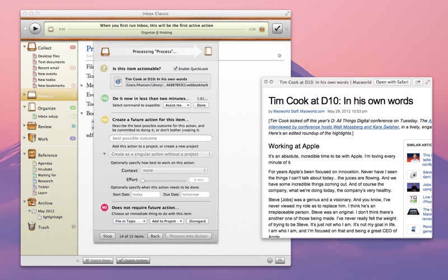
Task: Click Tim Cook thumbnail in similar articles
Action: click(x=413, y=158)
